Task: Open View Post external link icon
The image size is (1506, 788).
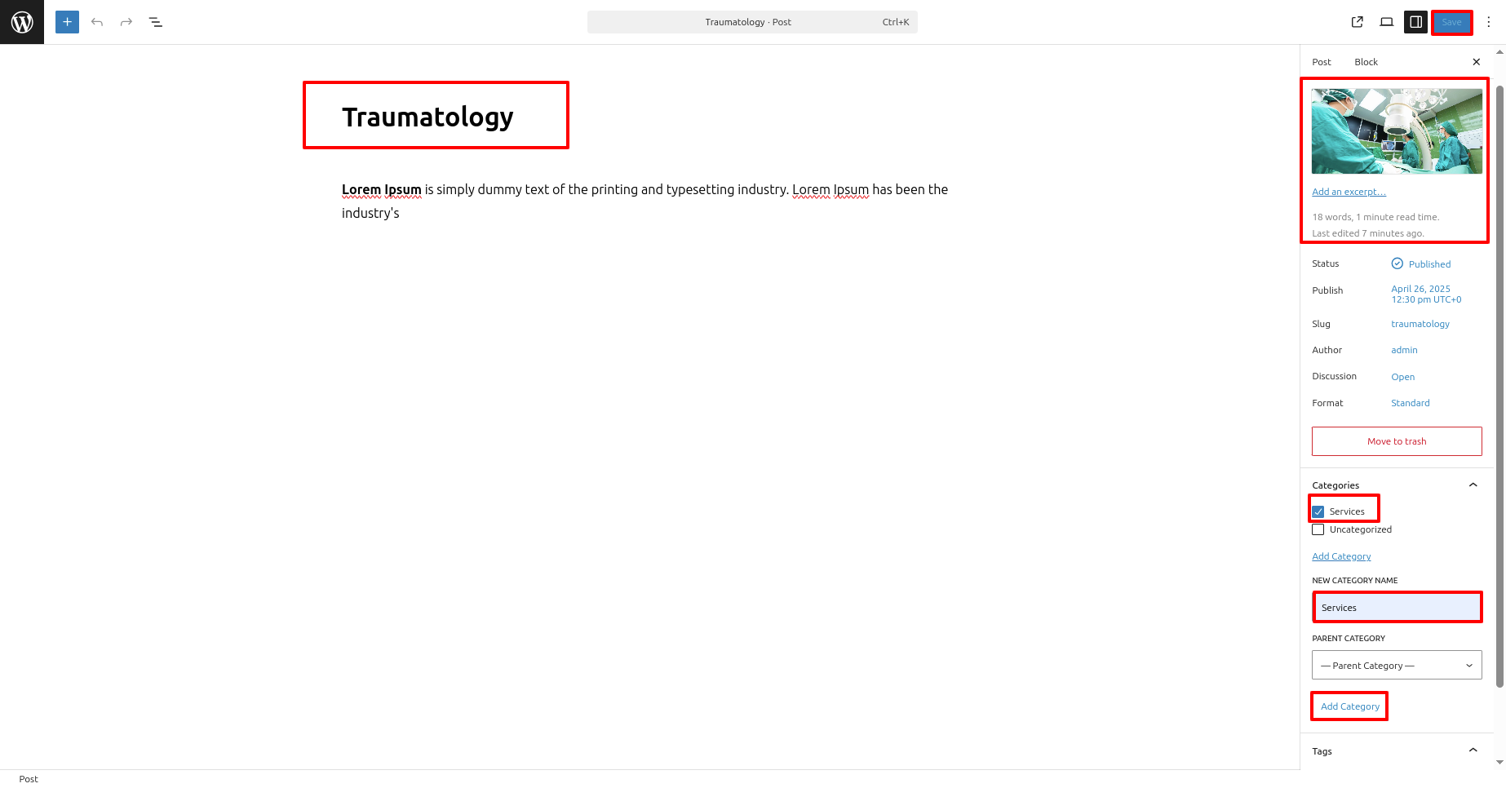Action: coord(1358,22)
